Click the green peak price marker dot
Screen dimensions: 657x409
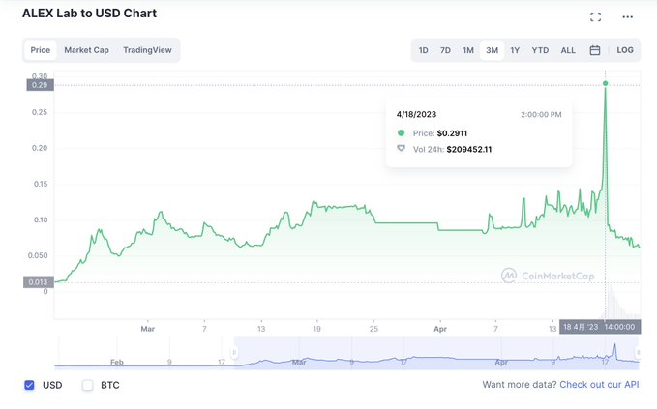605,84
